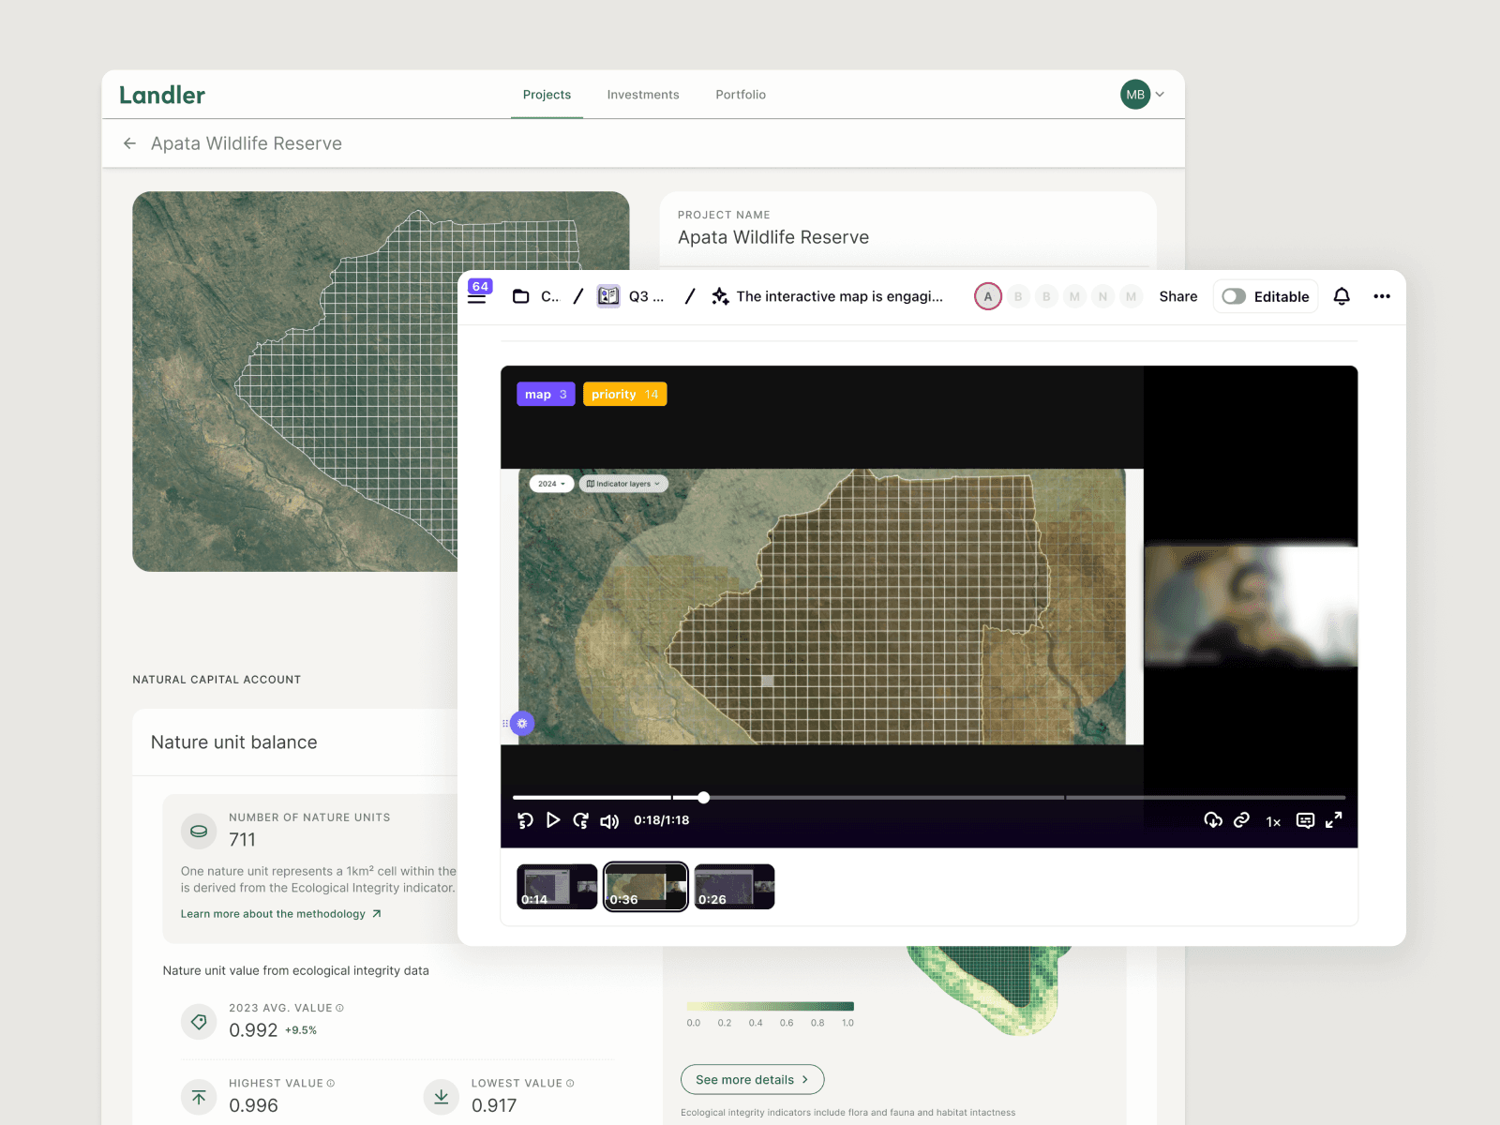The height and width of the screenshot is (1125, 1500).
Task: Switch to the Portfolio tab
Action: pos(741,95)
